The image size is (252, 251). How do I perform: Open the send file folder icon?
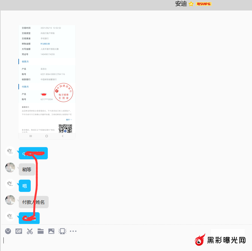(x=40, y=231)
